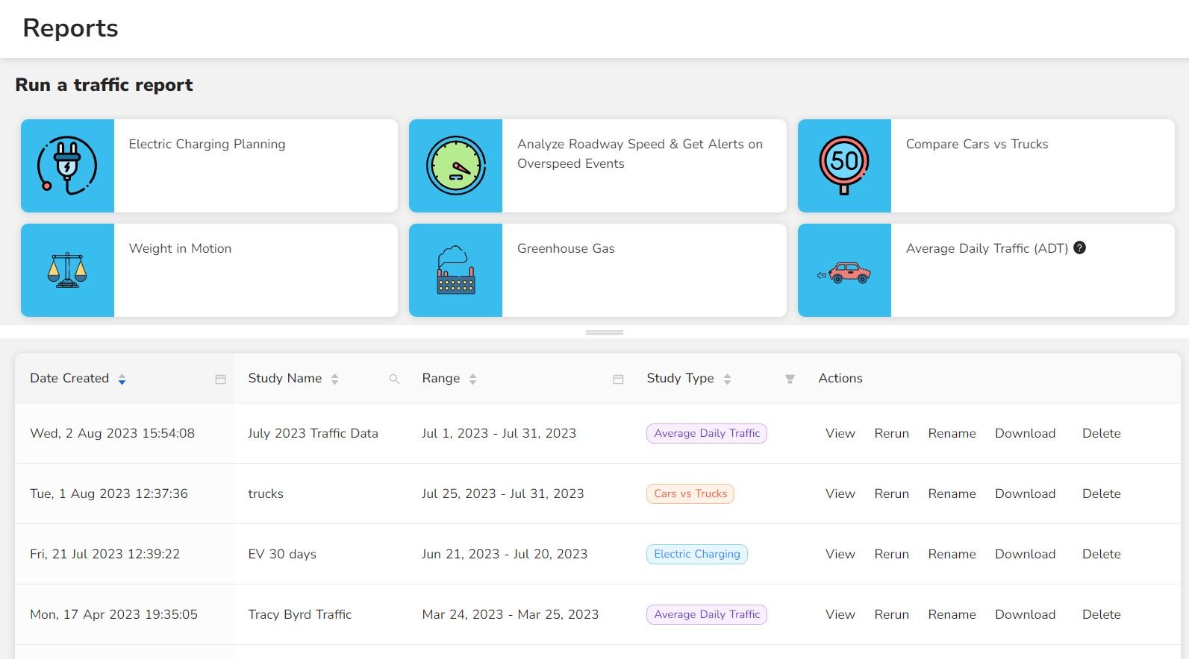Viewport: 1189px width, 659px height.
Task: Click the panel resize handle above the table
Action: click(x=604, y=332)
